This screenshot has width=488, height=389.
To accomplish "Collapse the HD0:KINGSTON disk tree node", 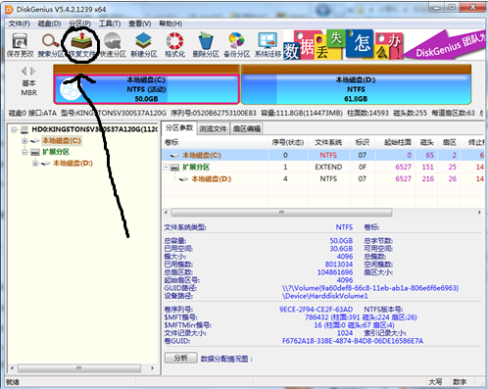I will coord(14,130).
